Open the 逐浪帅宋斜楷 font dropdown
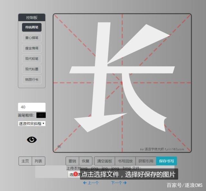Viewport: 206px width, 191px height. pyautogui.click(x=32, y=124)
